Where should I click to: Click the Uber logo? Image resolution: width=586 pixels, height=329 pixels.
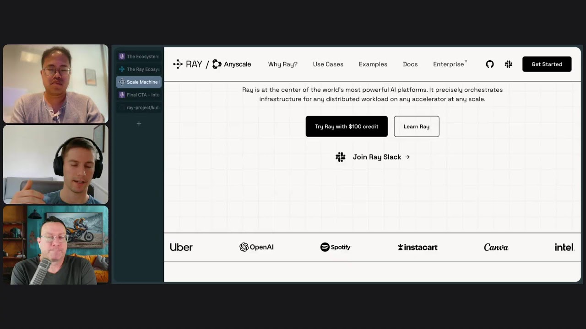181,247
